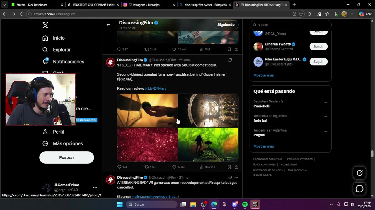Open options for fede bal trend
This screenshot has width=375, height=210.
[325, 117]
